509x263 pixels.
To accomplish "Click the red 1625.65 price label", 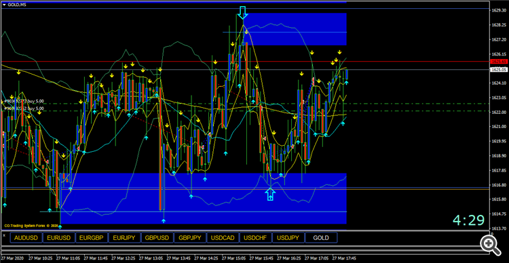I will click(x=499, y=62).
